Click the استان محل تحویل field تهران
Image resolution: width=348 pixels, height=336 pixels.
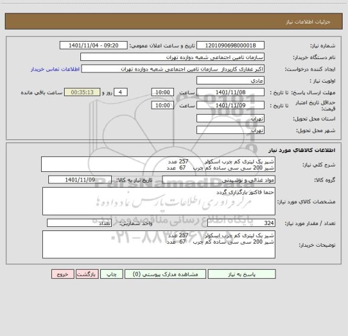pos(230,118)
